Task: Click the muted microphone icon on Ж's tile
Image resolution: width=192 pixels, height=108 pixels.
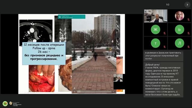Action: (x=165, y=33)
